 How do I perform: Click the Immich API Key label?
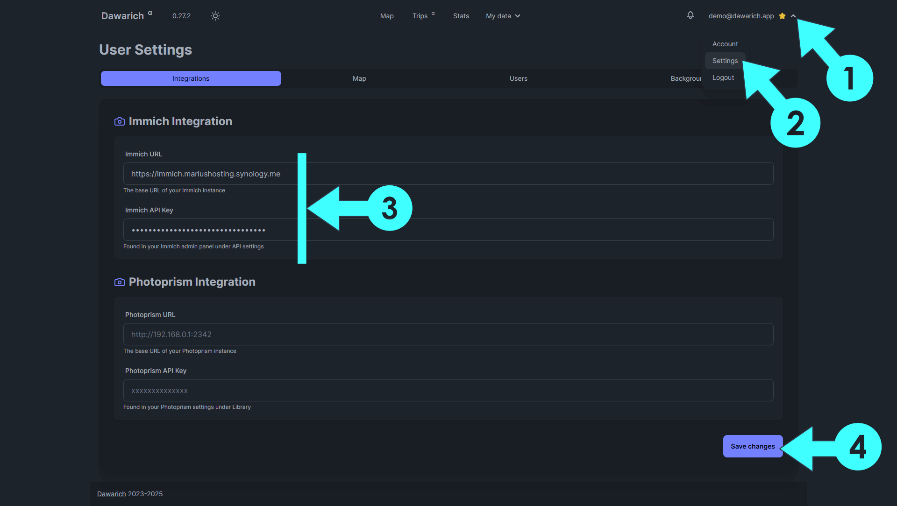coord(149,210)
